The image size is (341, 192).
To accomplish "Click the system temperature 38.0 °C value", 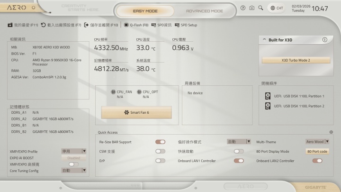I will 146,69.
